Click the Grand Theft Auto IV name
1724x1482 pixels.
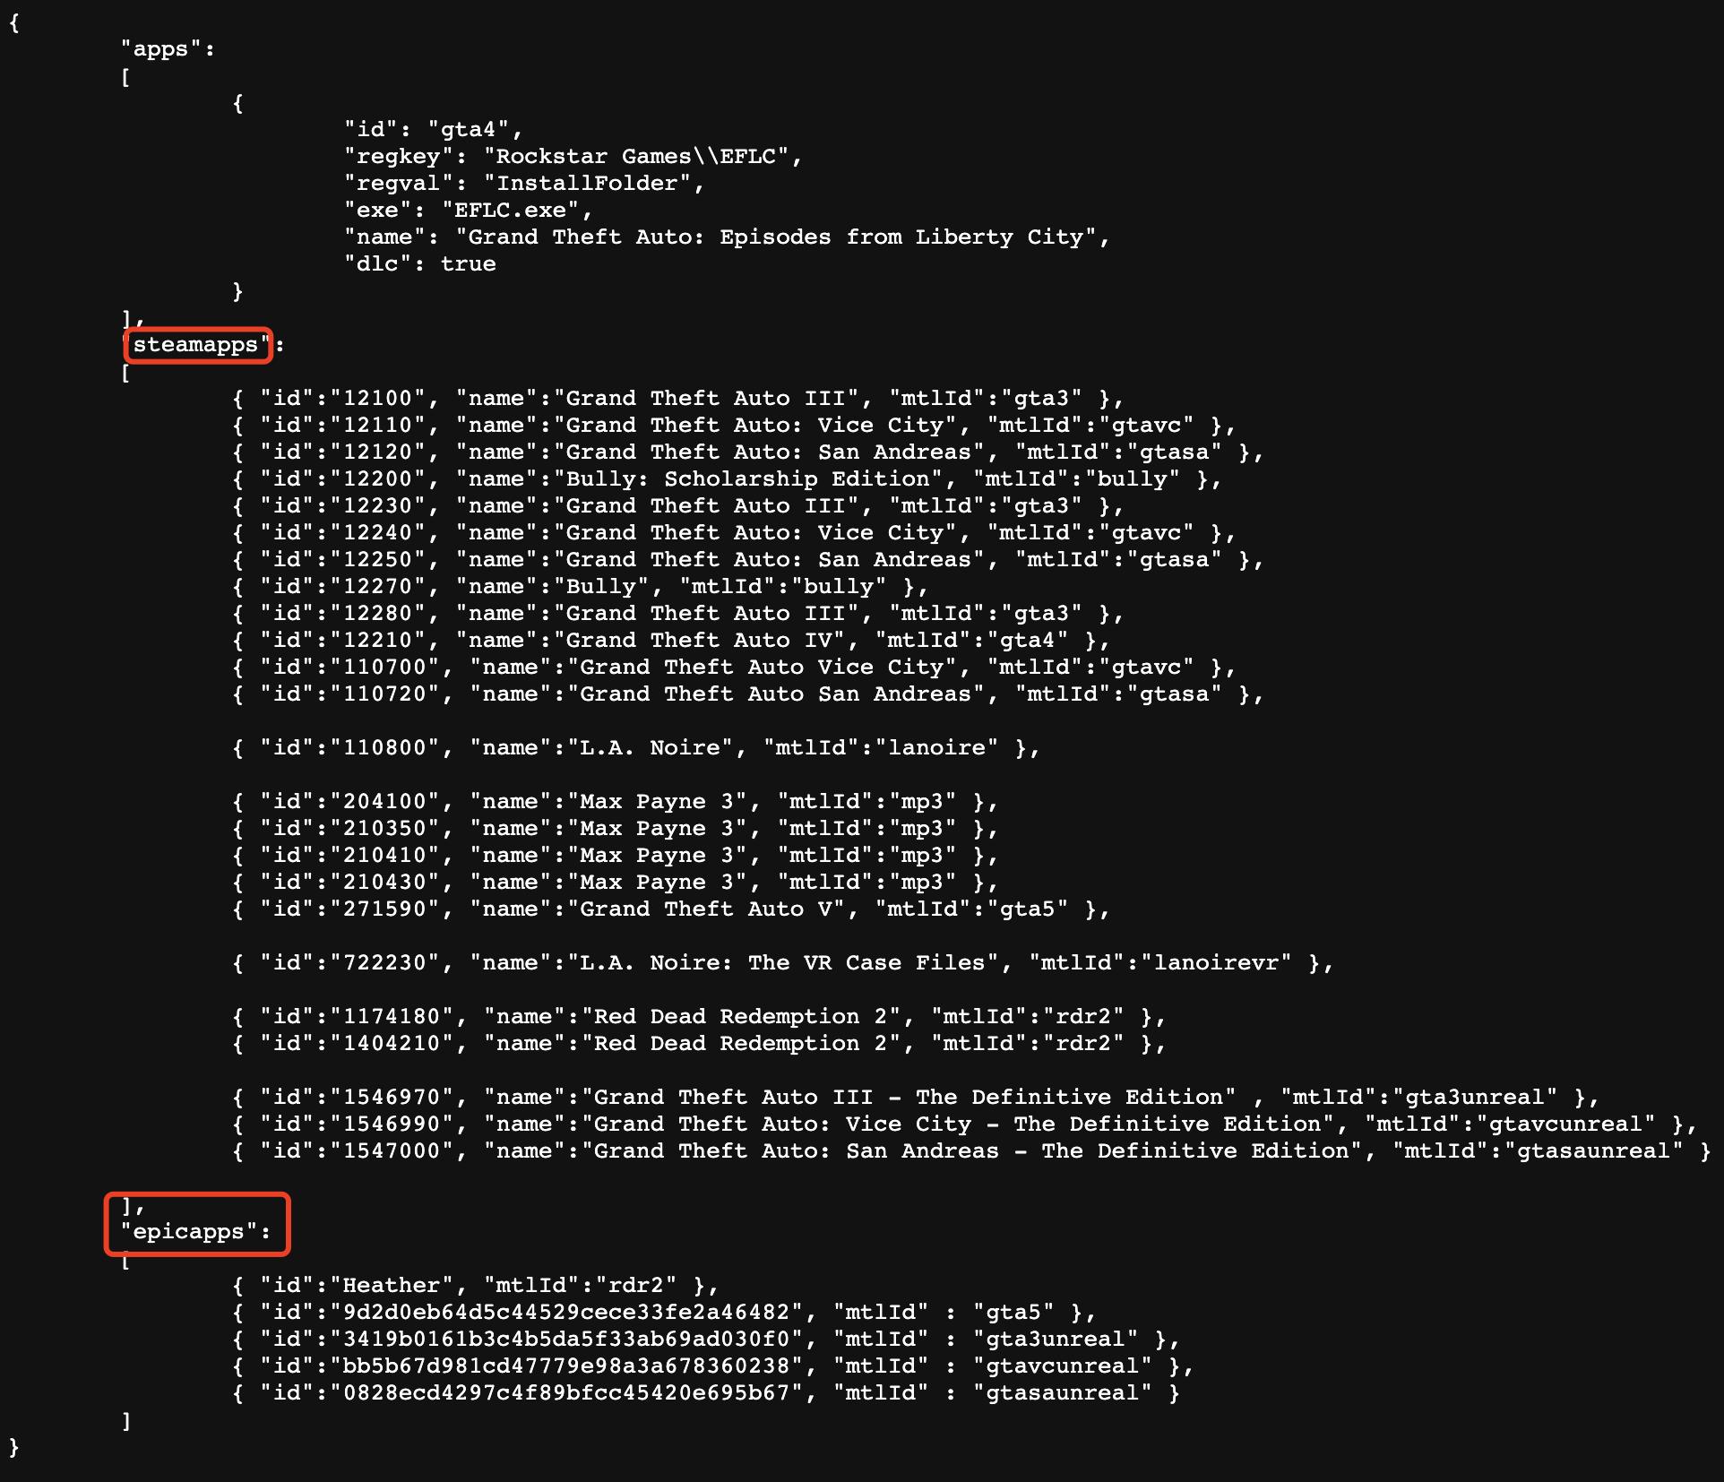tap(705, 641)
